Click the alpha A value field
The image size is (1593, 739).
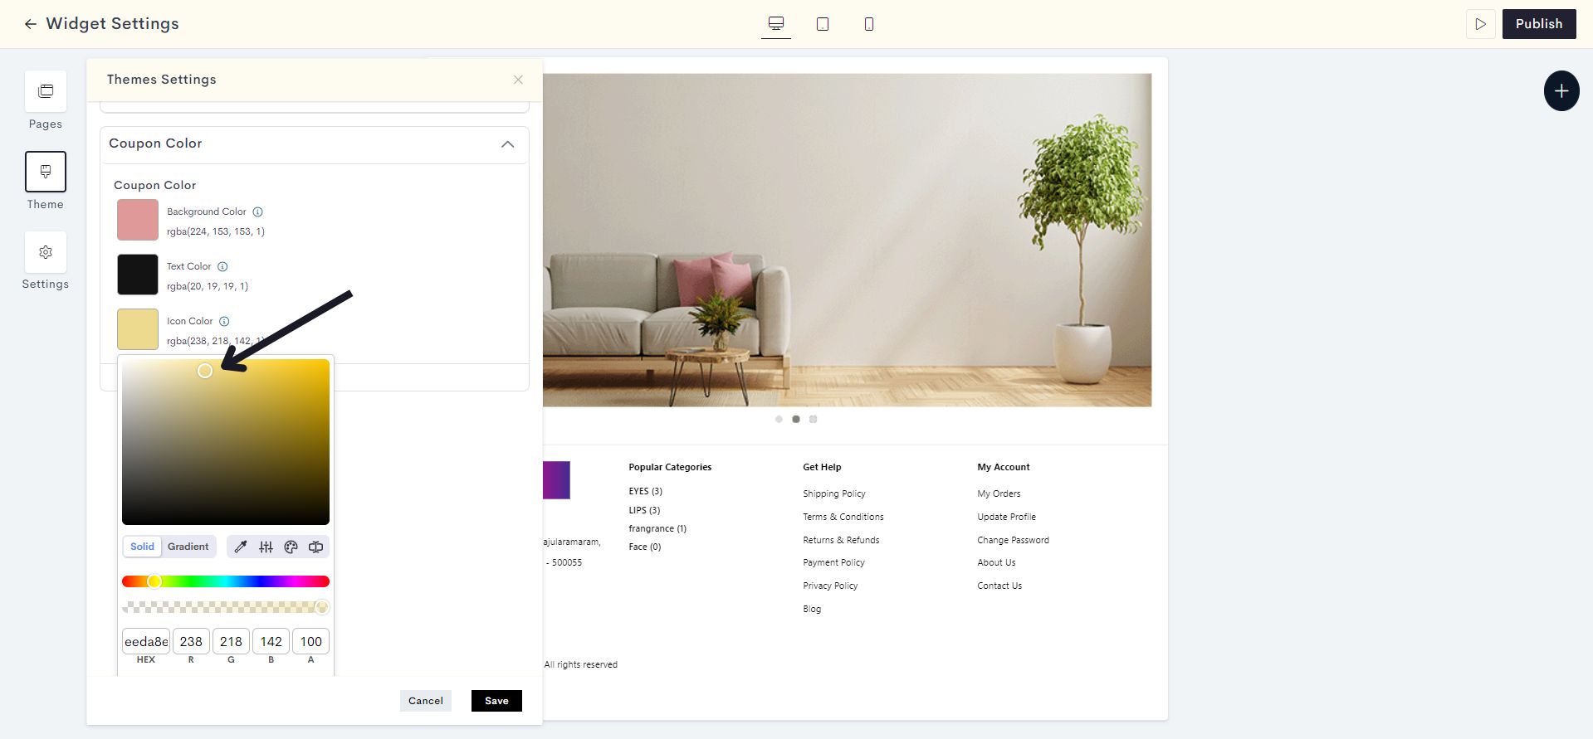pyautogui.click(x=310, y=641)
